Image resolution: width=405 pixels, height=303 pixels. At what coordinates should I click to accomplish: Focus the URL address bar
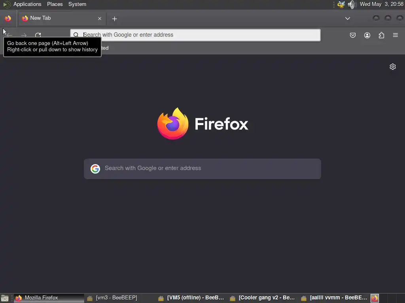[195, 35]
